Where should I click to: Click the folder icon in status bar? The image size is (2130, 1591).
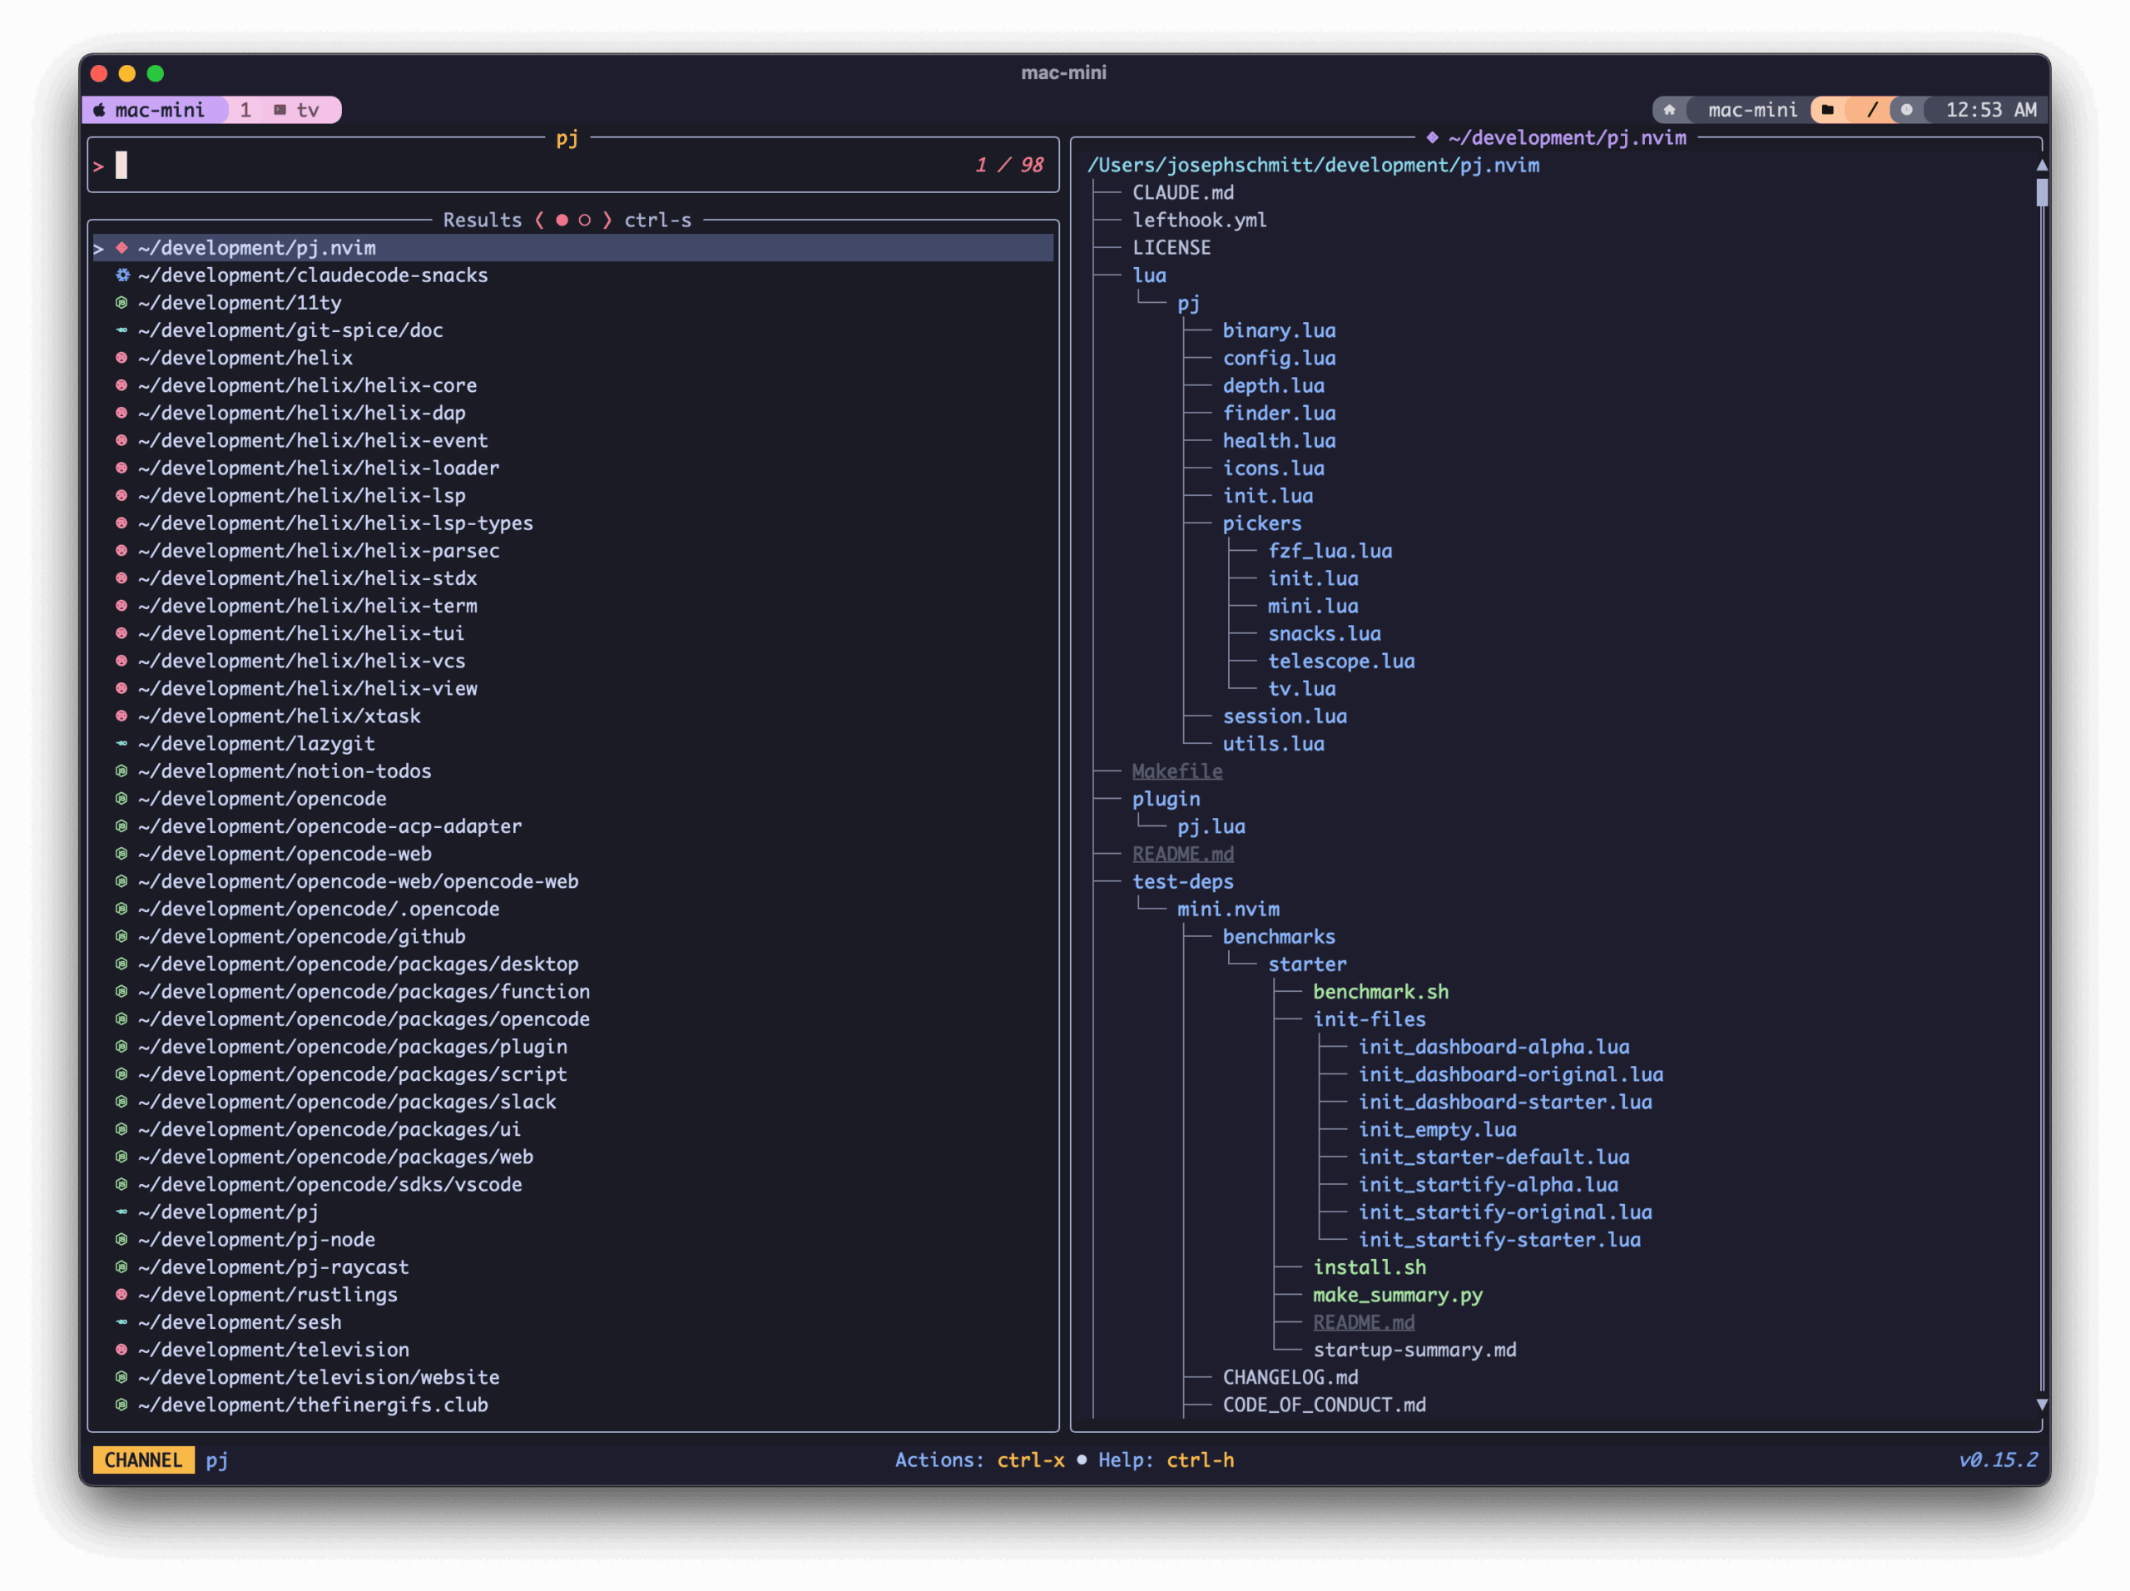[x=1826, y=110]
